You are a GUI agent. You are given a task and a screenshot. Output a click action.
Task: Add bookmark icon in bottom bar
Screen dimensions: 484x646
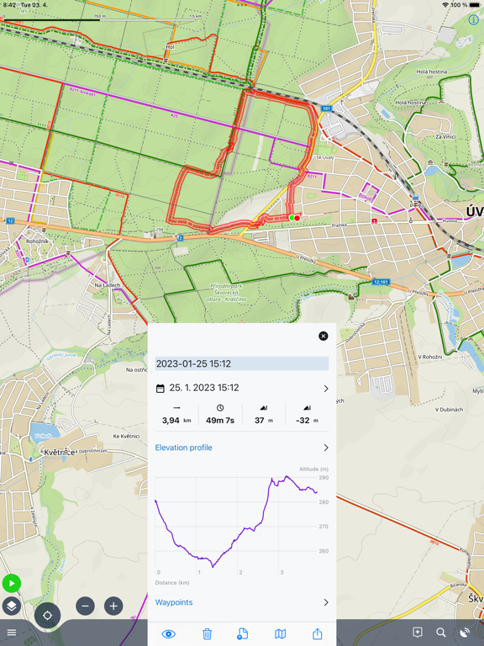click(418, 633)
